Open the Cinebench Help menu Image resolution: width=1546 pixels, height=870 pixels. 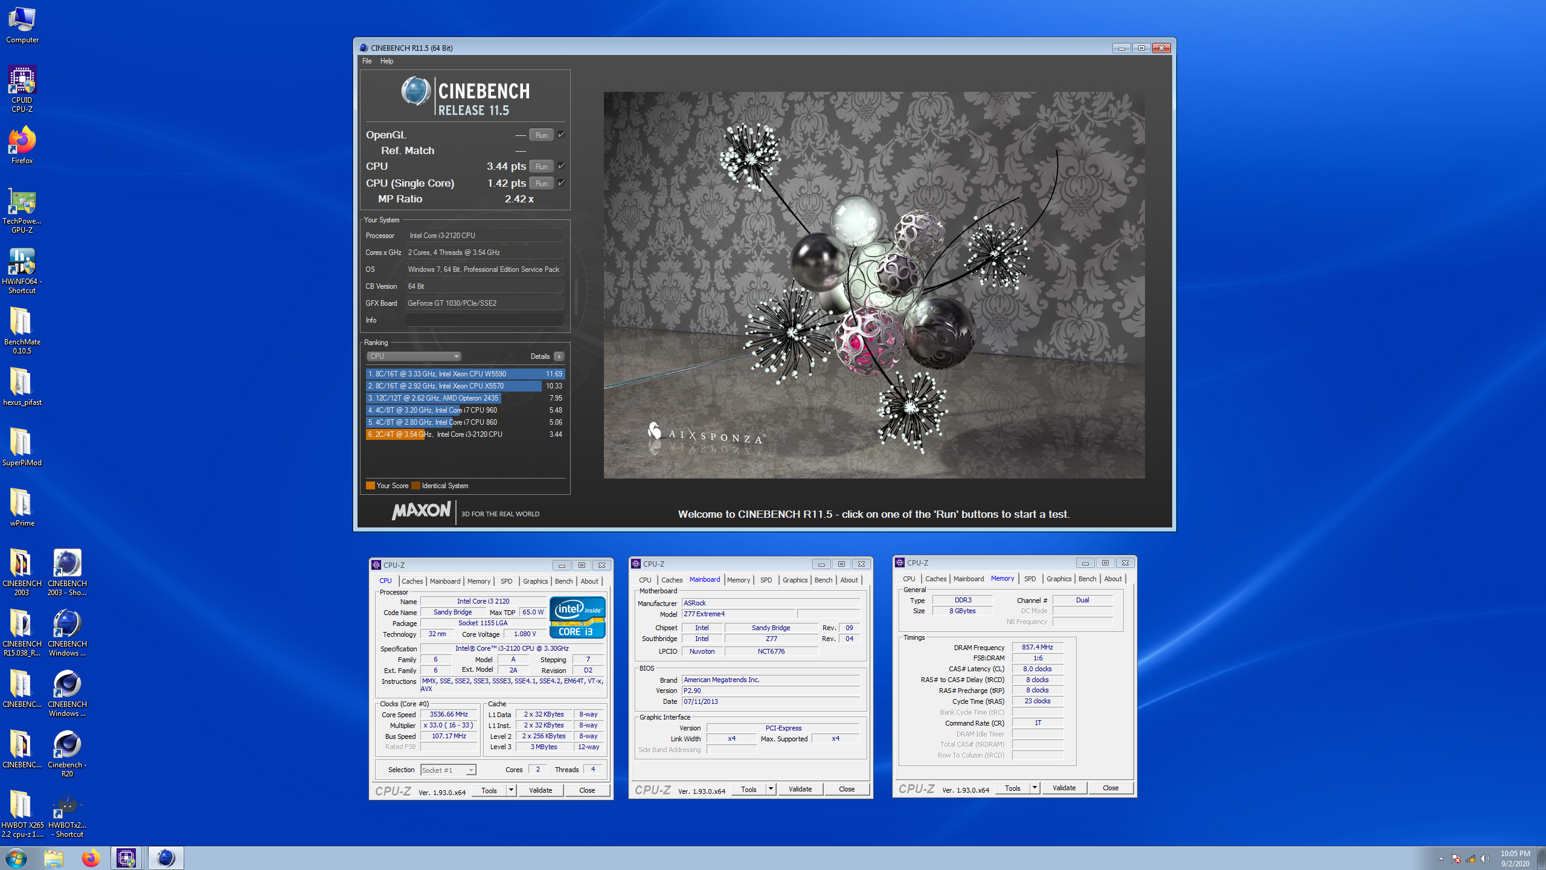(386, 61)
